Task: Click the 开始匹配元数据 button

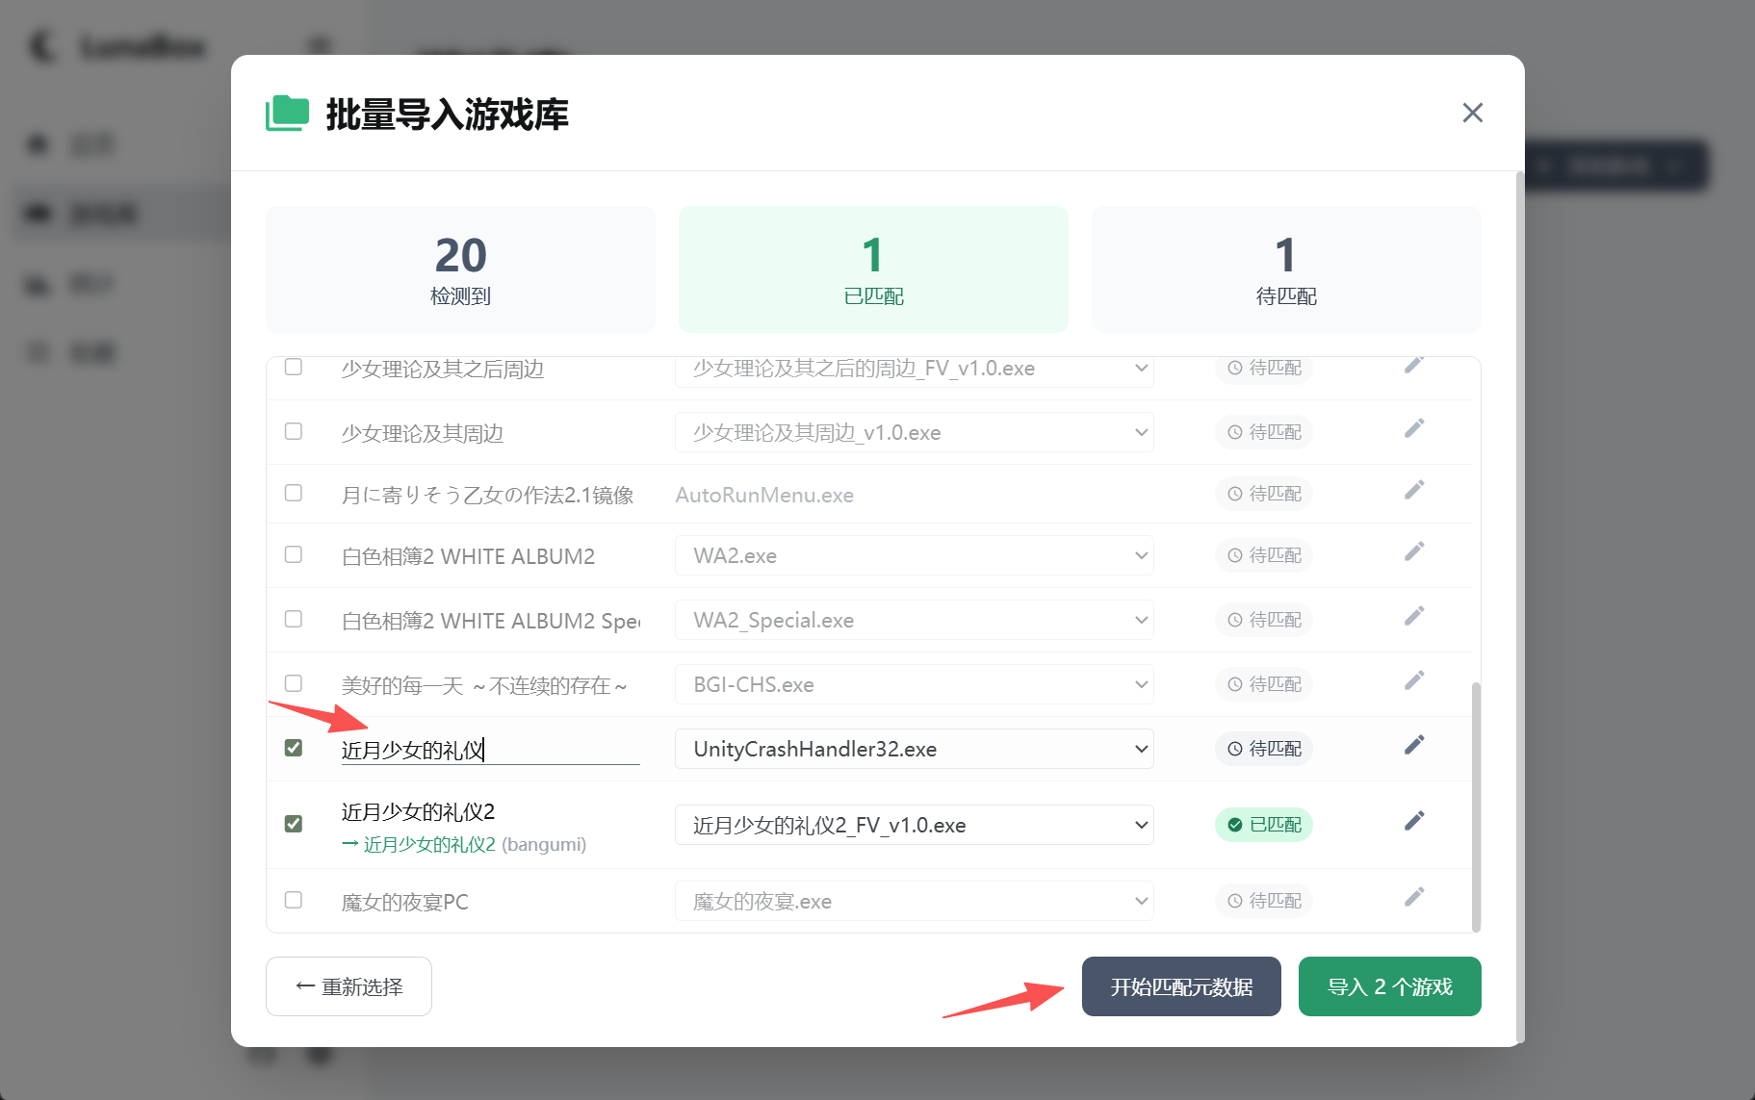Action: [1181, 986]
